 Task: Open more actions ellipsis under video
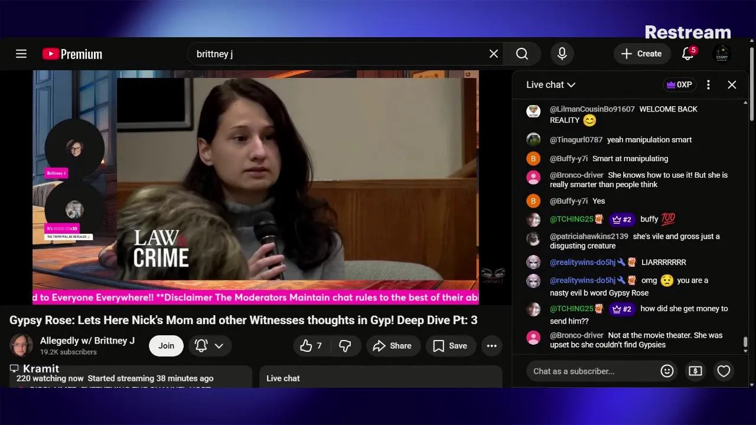click(491, 346)
